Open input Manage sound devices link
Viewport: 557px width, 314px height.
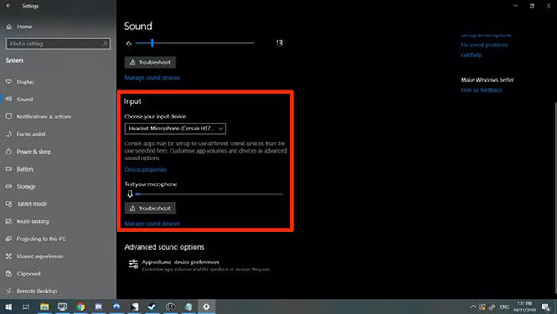coord(152,223)
